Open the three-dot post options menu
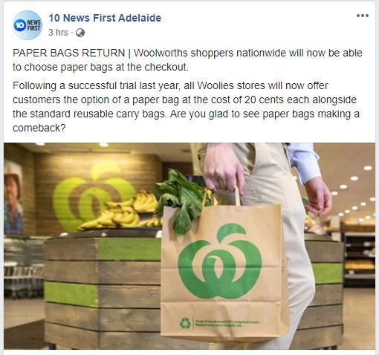Screen dimensions: 379x355 point(363,16)
